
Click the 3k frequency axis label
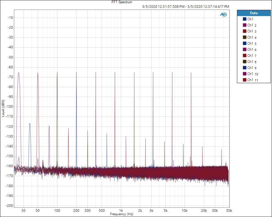click(x=151, y=210)
